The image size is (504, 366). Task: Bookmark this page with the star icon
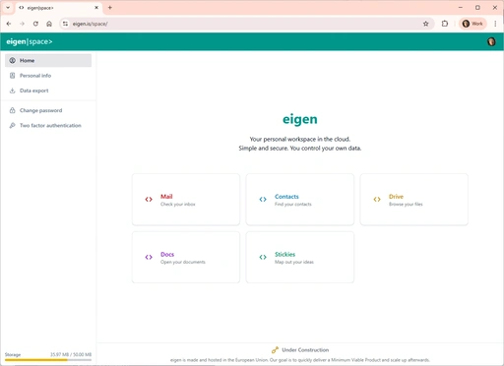426,24
